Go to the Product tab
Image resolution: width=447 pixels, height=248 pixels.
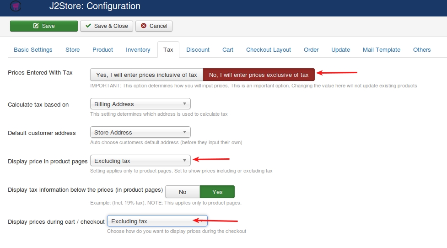point(102,49)
